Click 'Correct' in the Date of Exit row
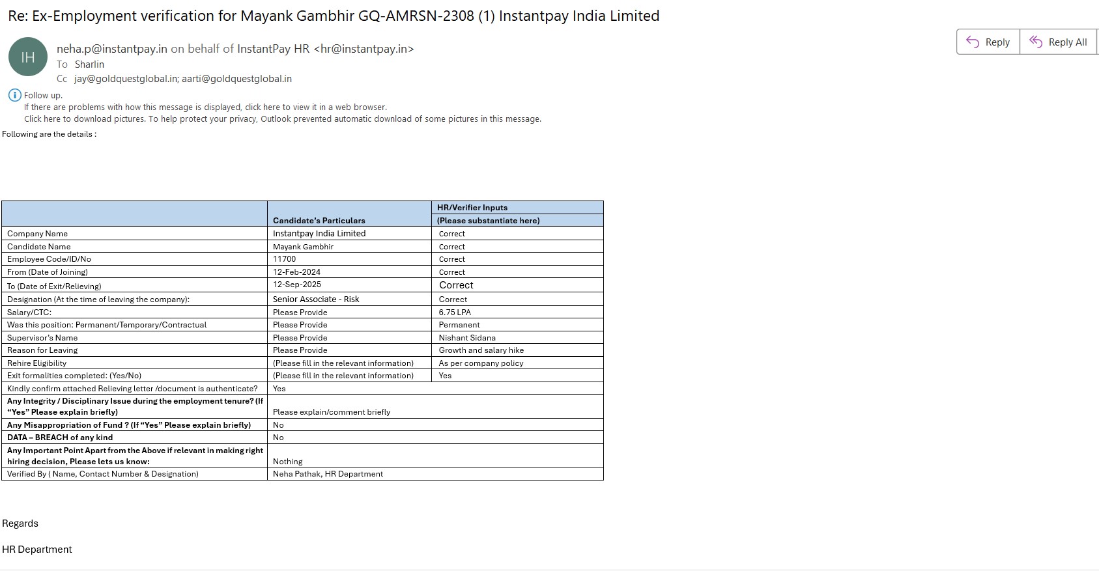This screenshot has width=1099, height=571. tap(456, 285)
